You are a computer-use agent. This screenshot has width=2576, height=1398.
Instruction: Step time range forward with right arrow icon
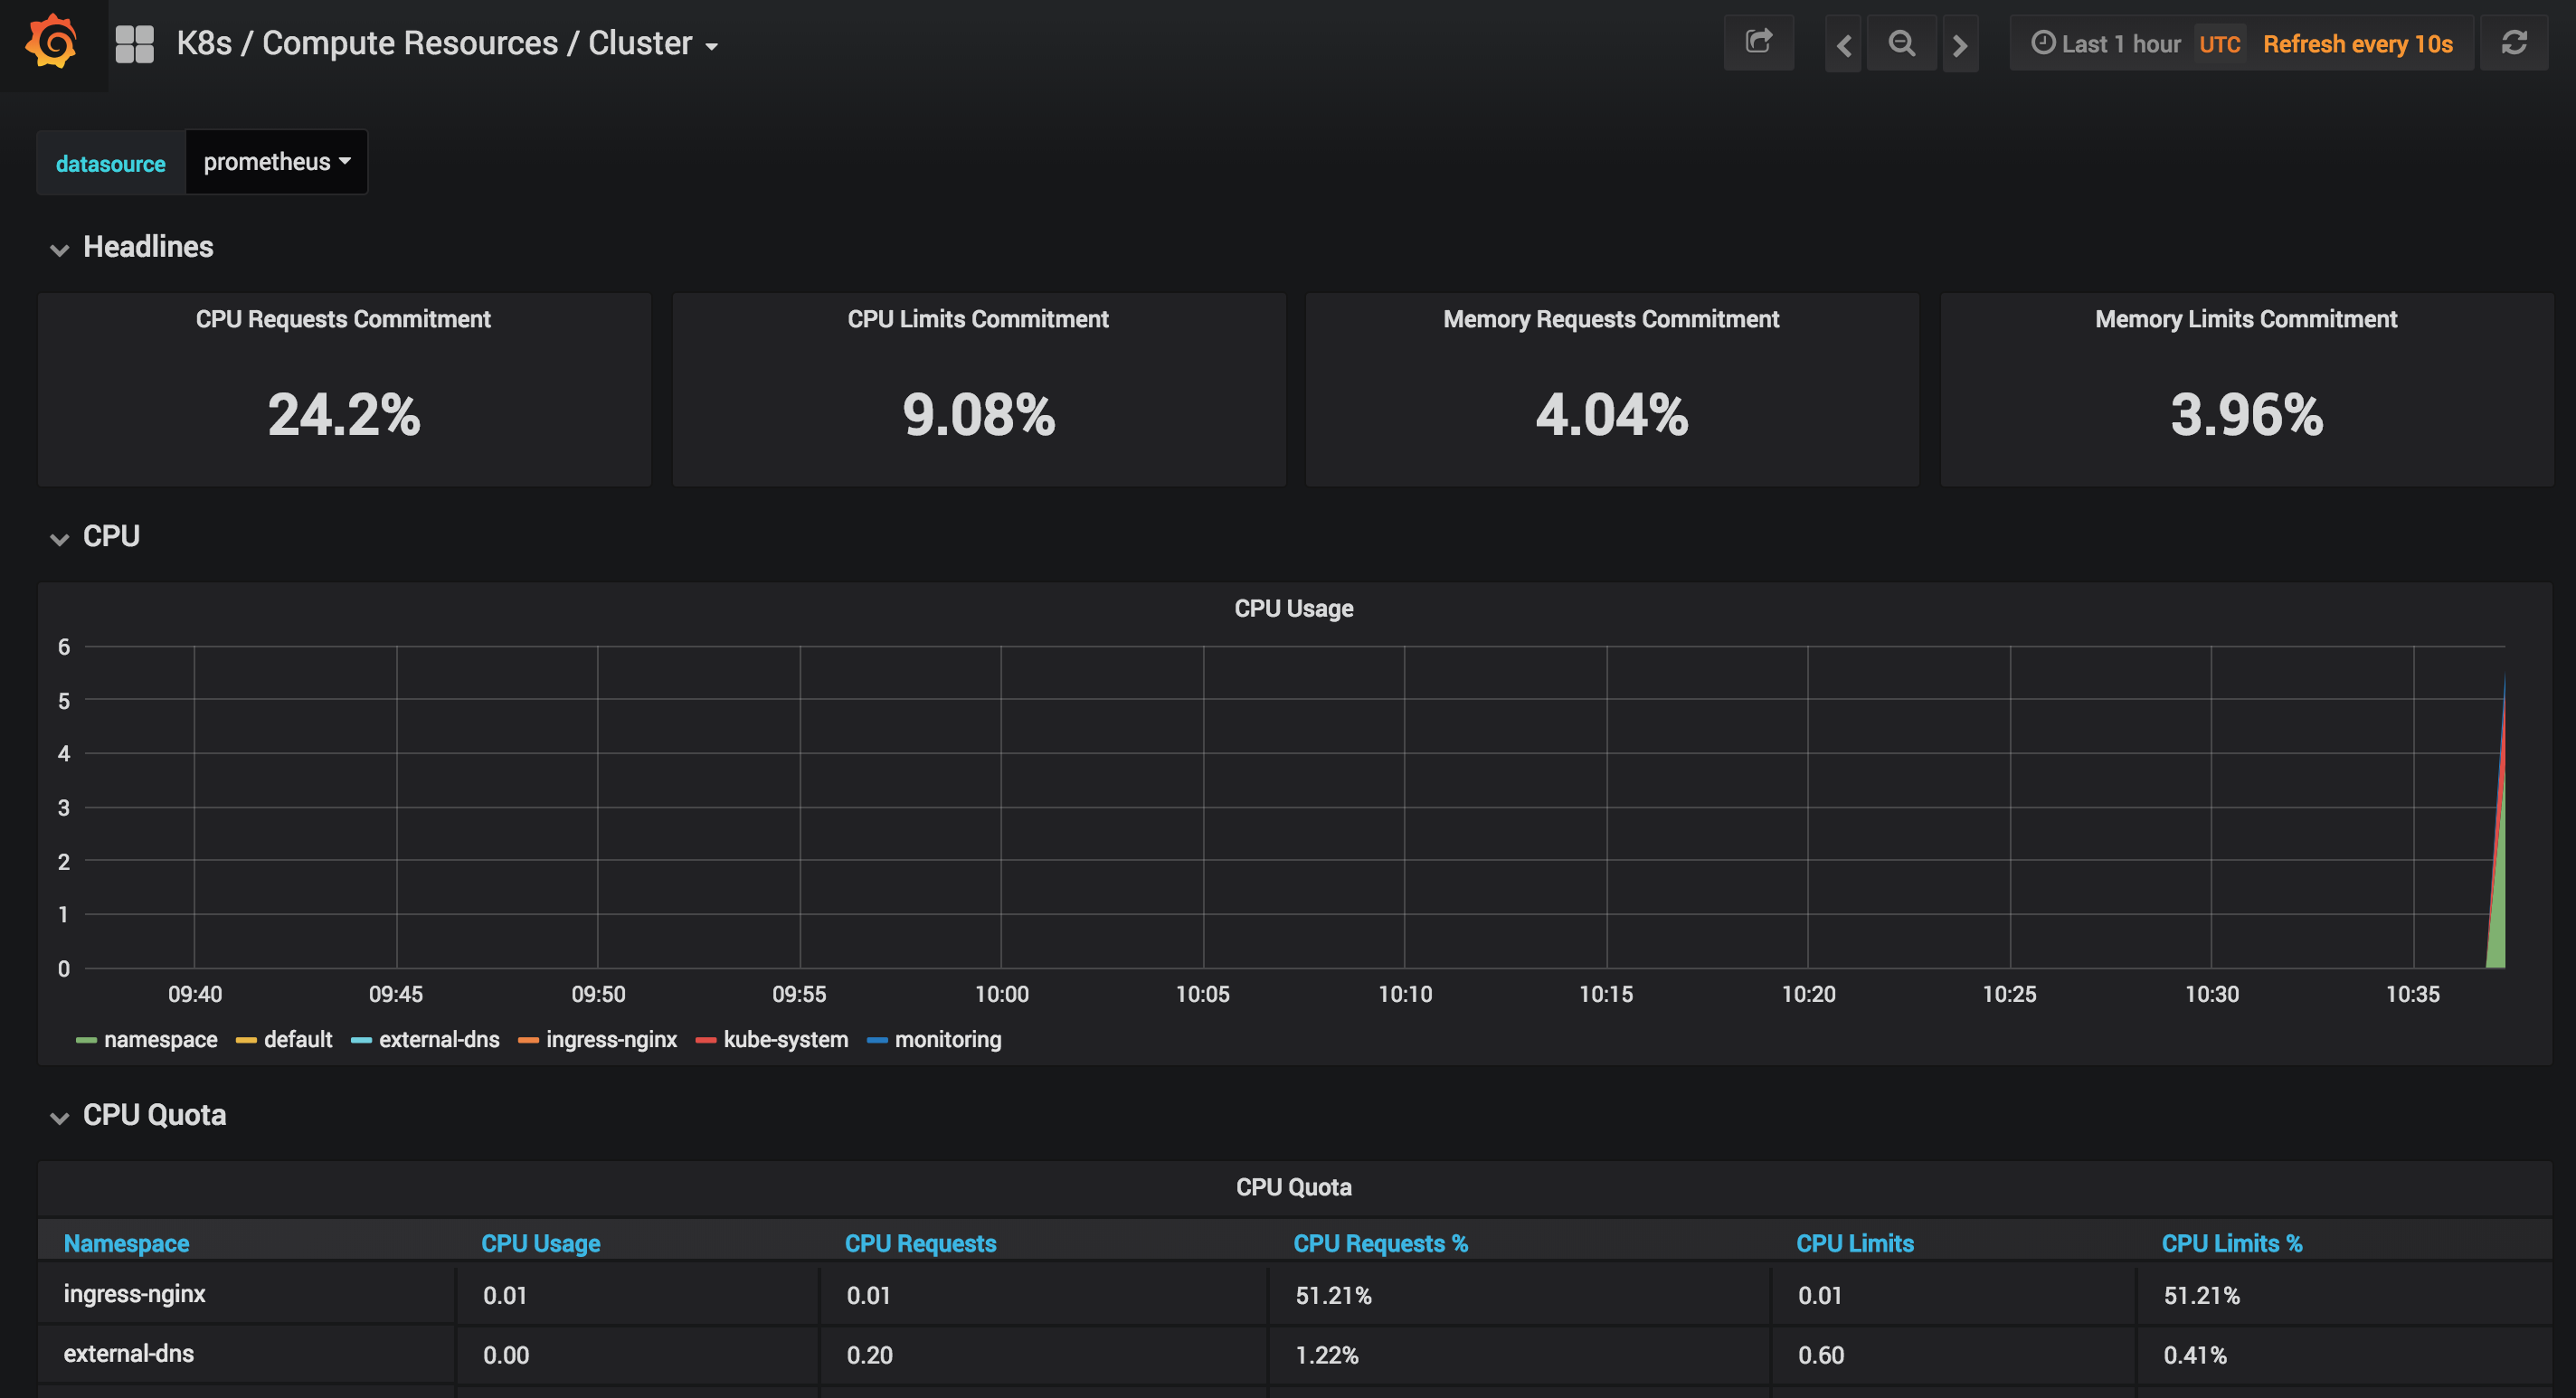[1961, 44]
